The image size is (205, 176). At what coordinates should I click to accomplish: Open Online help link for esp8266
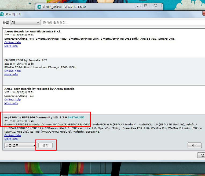coord(13,135)
